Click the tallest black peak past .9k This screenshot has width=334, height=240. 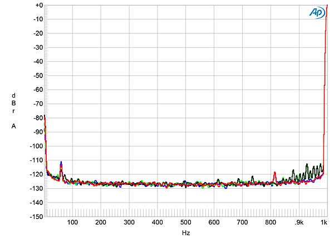[307, 164]
